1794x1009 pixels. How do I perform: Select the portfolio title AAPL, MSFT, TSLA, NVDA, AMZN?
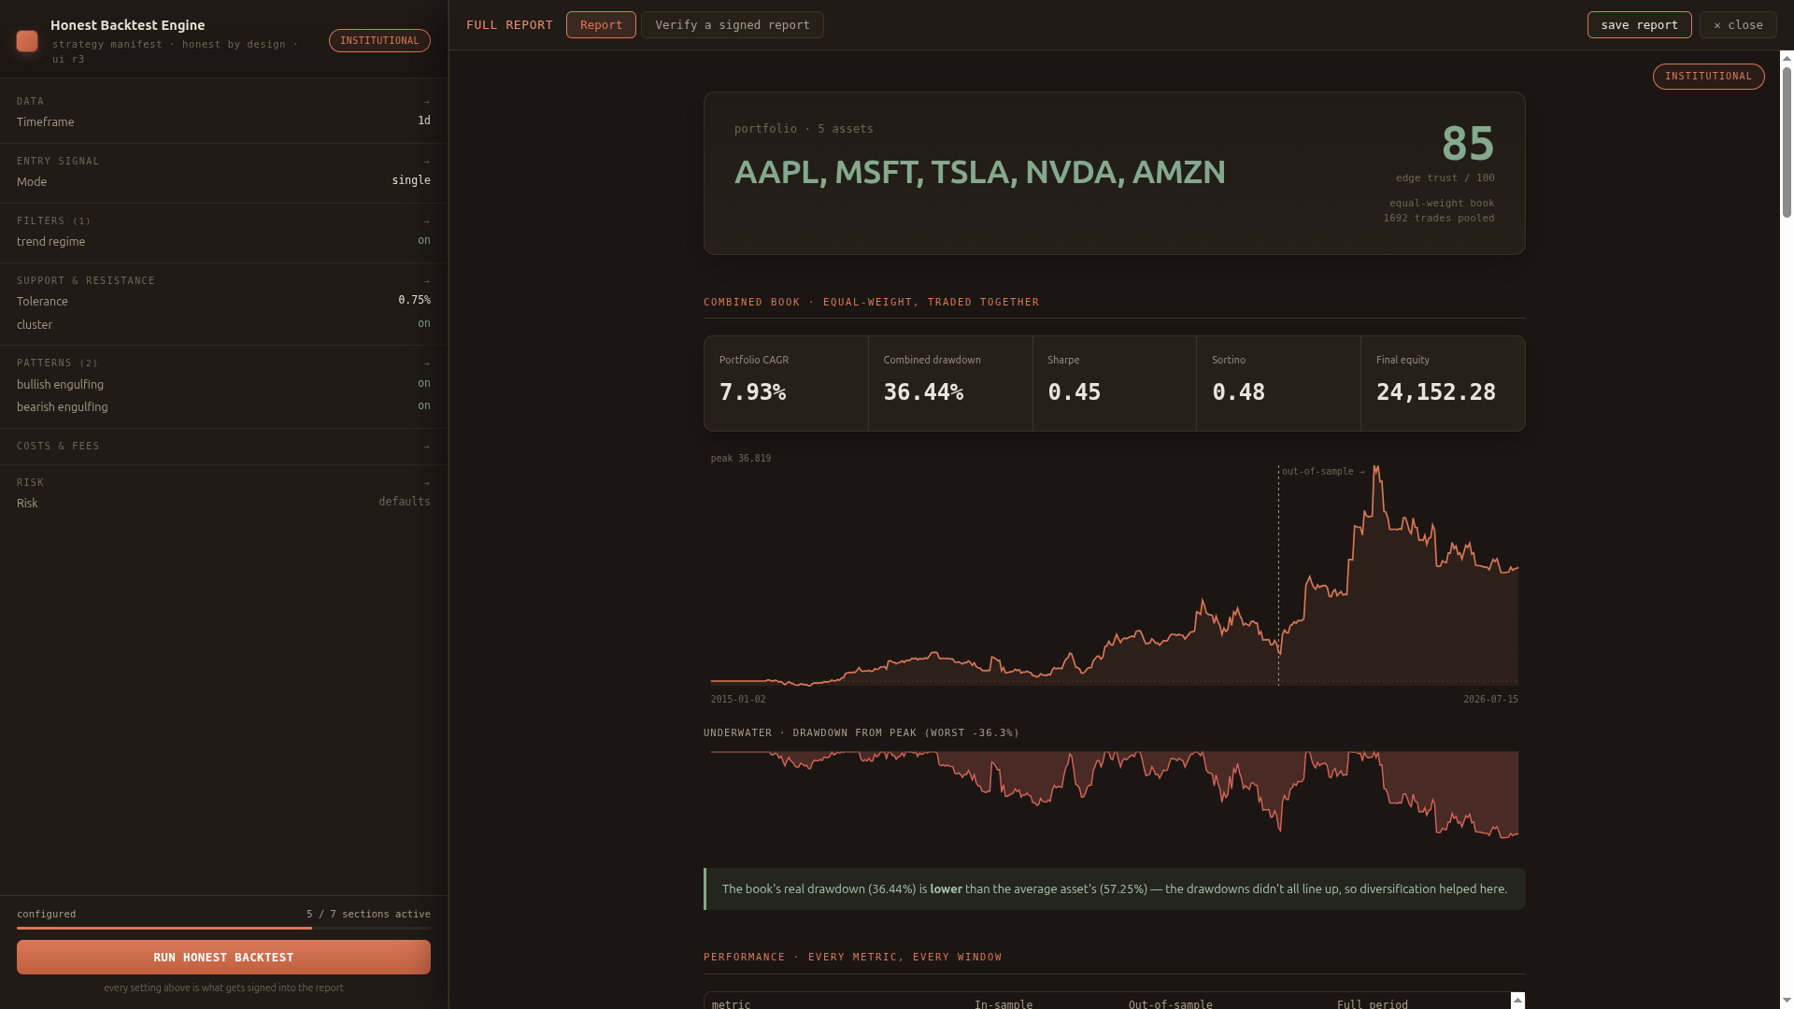point(979,172)
